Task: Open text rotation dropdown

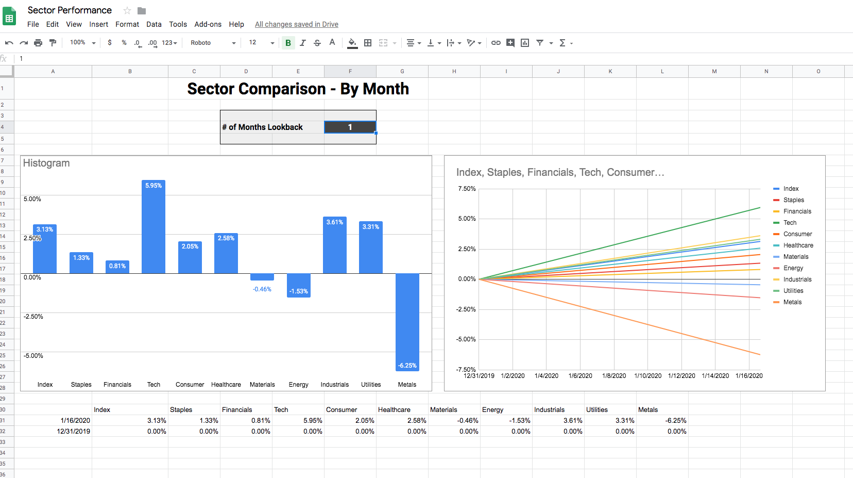Action: point(474,43)
